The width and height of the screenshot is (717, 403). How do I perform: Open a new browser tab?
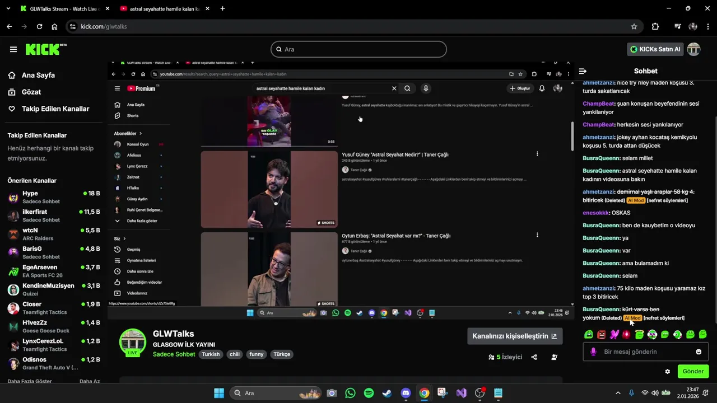(222, 8)
